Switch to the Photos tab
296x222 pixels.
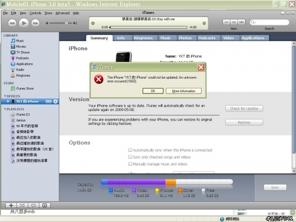point(185,38)
